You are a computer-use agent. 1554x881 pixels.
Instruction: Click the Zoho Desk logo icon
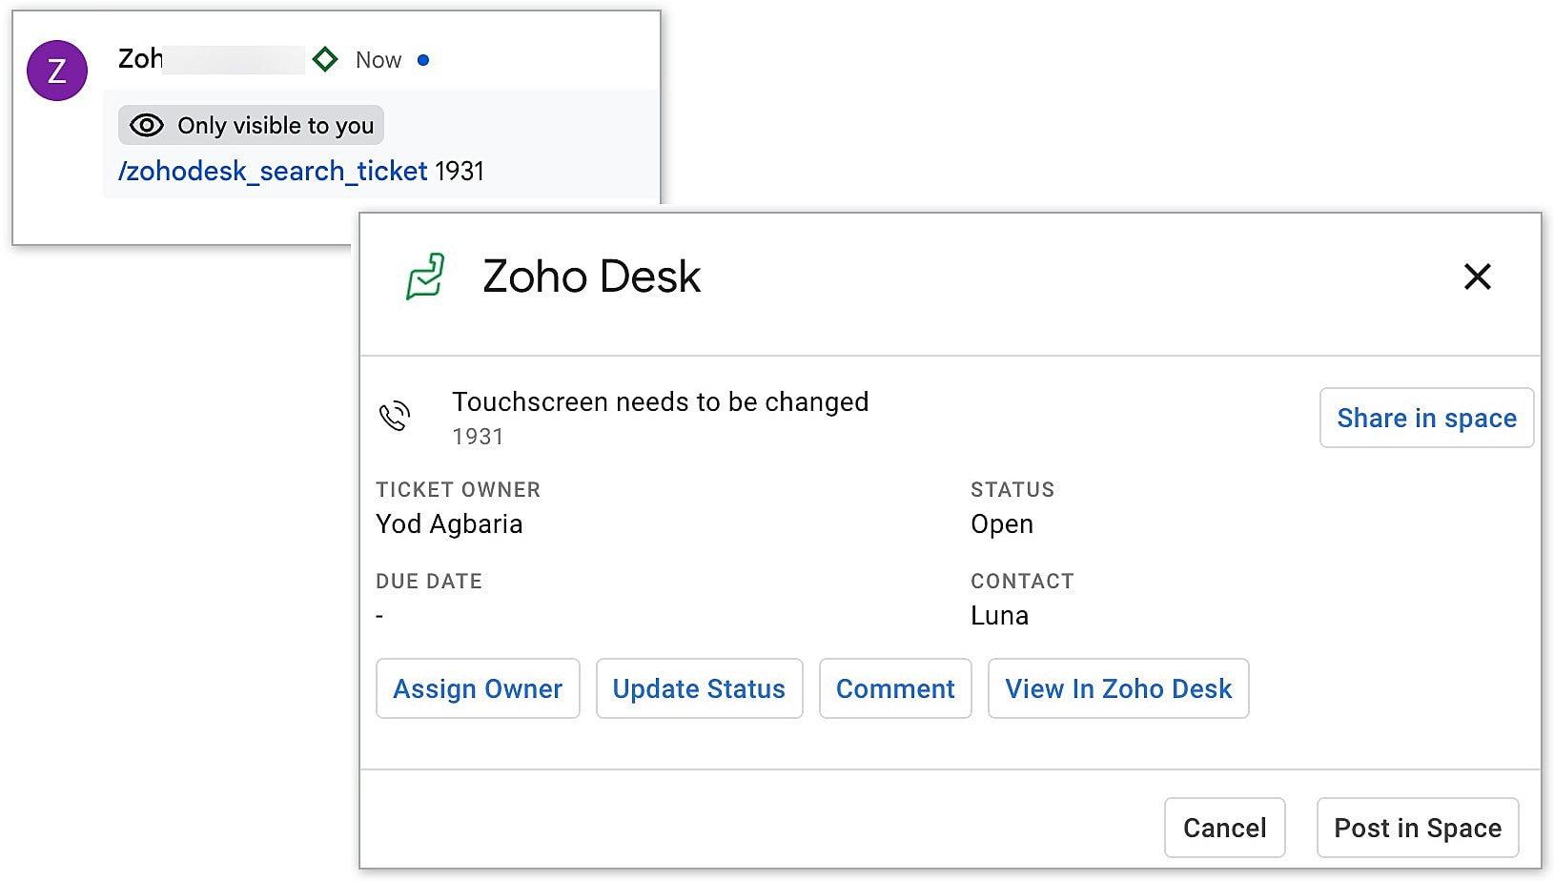point(425,277)
